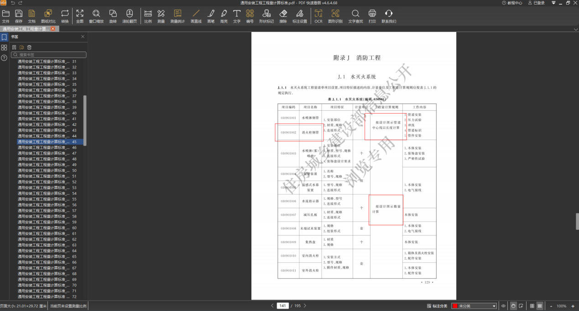Toggle the 滚轮翻页 scroll page mode
Screen dimensions: 579x311
(129, 15)
